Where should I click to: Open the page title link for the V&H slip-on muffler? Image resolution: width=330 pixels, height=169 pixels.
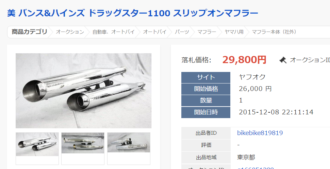[x=133, y=14]
